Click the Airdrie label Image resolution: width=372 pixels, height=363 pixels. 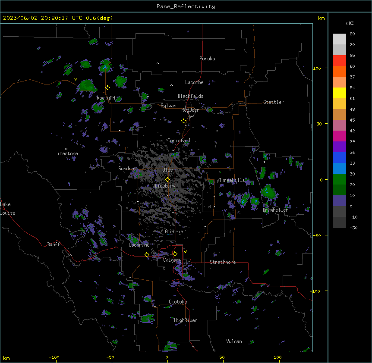174,232
